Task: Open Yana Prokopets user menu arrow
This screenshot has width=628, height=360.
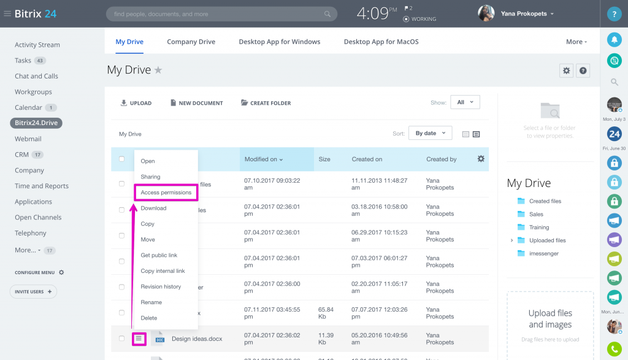Action: click(x=552, y=13)
